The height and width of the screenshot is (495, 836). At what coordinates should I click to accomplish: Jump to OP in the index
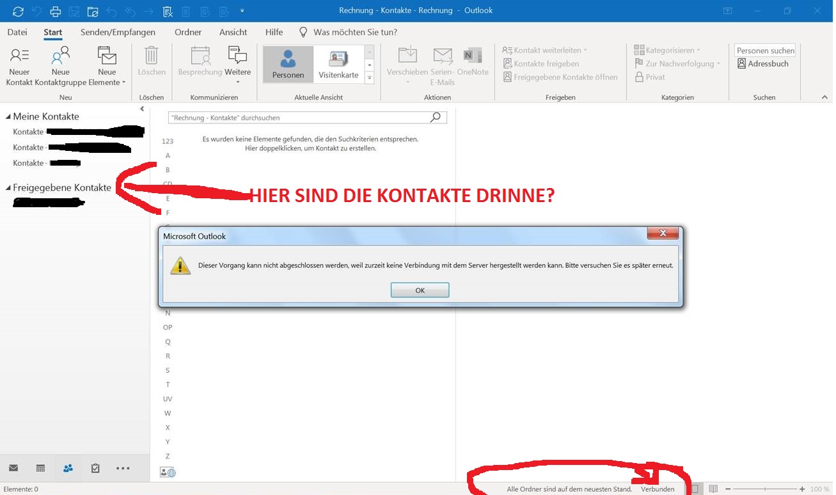pos(168,327)
